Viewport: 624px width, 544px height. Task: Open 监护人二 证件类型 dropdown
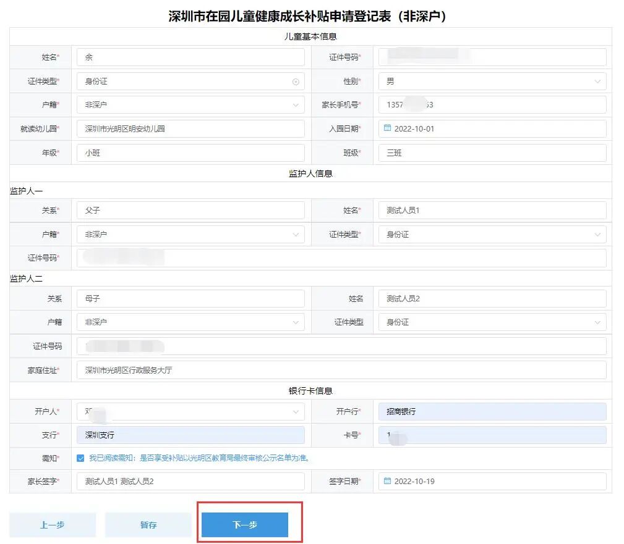(x=597, y=322)
